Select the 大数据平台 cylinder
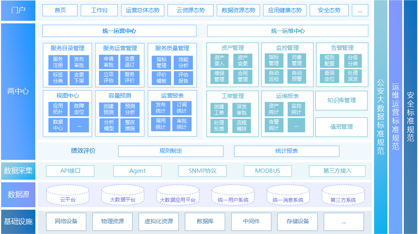The width and height of the screenshot is (418, 234). pos(123,195)
